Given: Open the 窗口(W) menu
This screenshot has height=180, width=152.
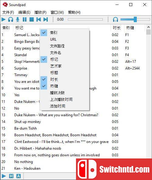Looking at the screenshot, I should (x=57, y=12).
